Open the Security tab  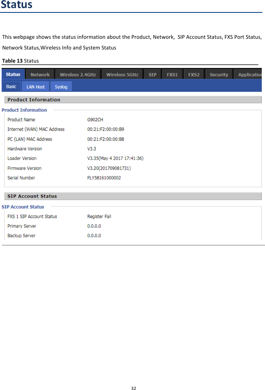point(219,74)
